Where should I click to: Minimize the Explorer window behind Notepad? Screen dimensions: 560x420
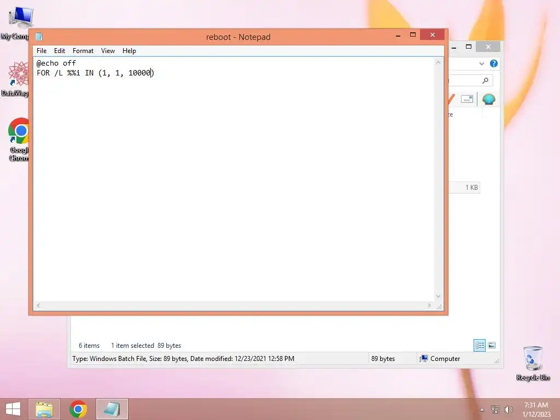coord(454,47)
